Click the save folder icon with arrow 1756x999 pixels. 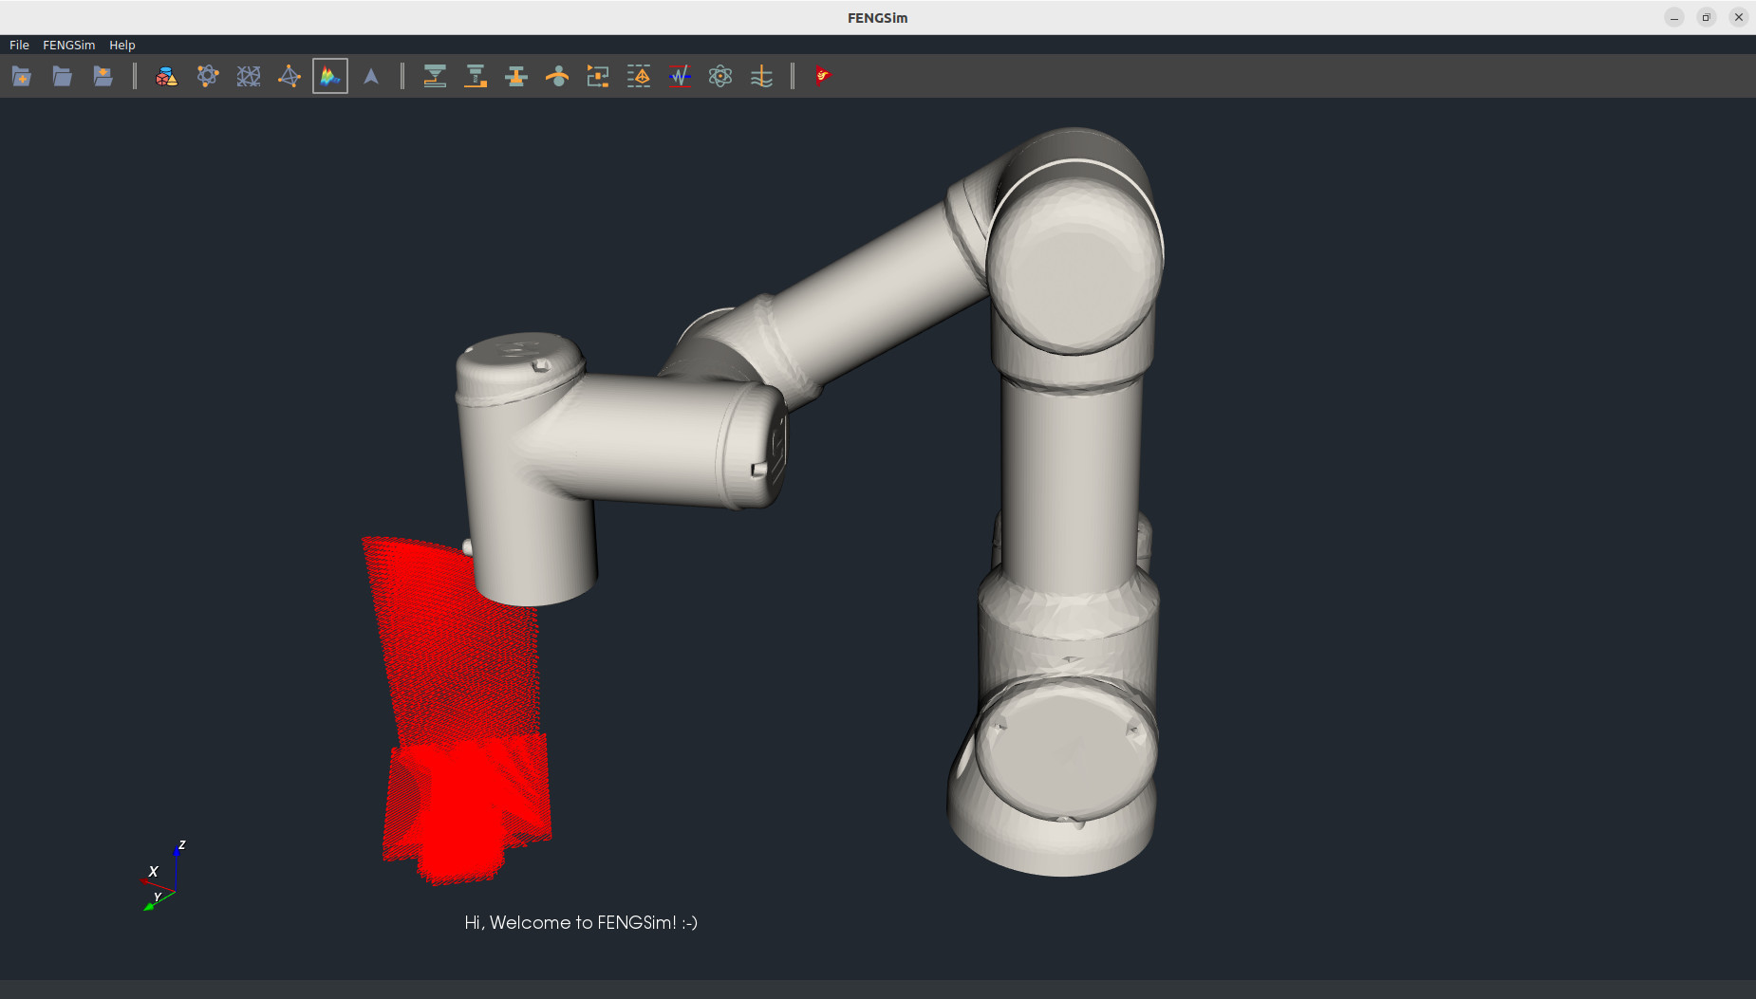coord(103,77)
